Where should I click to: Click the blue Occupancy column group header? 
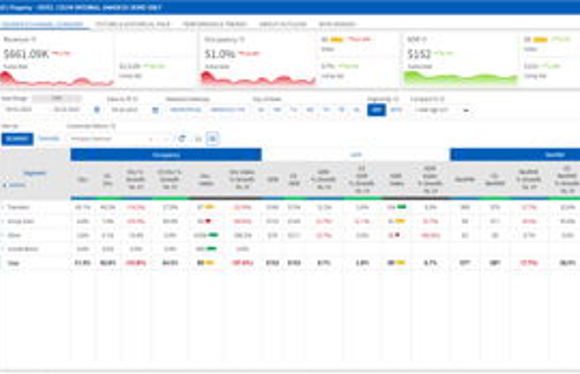(x=166, y=155)
